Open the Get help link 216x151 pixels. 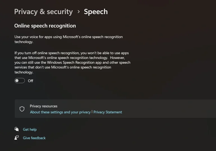pyautogui.click(x=30, y=129)
